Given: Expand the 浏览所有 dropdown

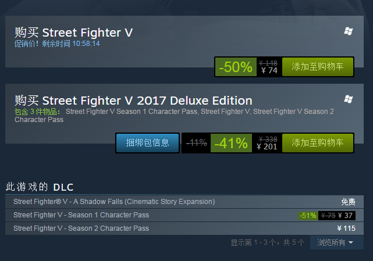Looking at the screenshot, I should click(x=336, y=242).
